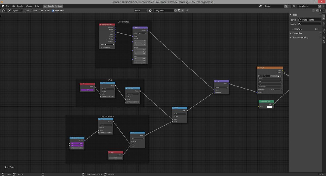This screenshot has width=326, height=176.
Task: Click new image icon in OLED_tex node
Action: (276, 76)
